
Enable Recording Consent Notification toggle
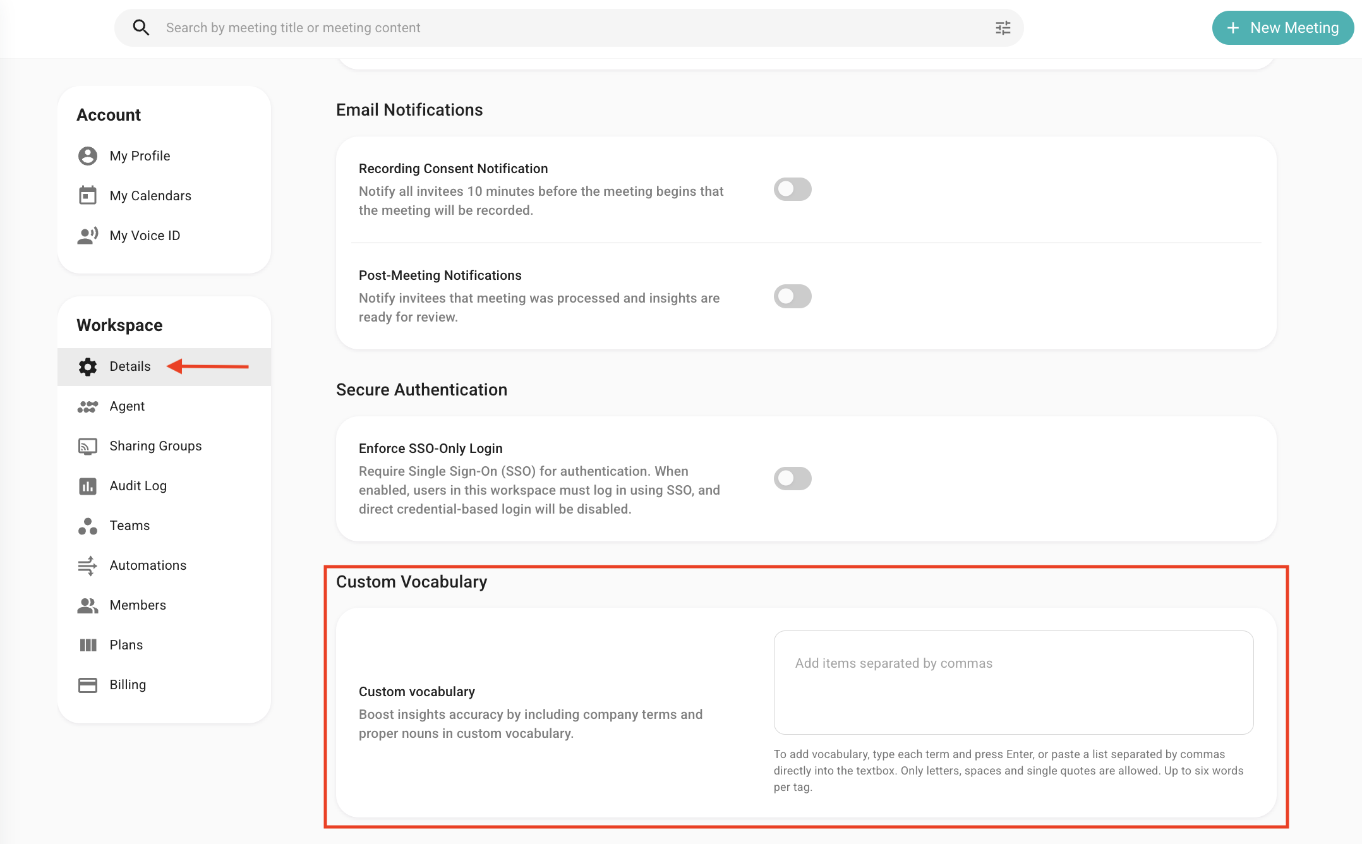point(792,189)
